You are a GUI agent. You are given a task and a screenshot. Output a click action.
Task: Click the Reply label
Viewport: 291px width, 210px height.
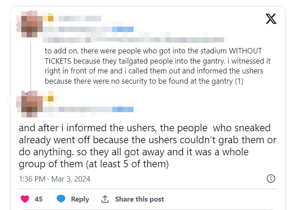tap(80, 199)
